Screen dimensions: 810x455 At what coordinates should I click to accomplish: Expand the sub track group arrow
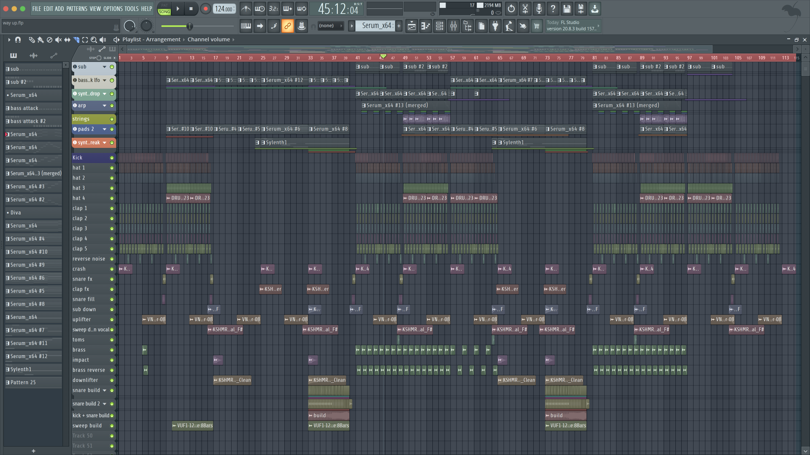[x=104, y=67]
